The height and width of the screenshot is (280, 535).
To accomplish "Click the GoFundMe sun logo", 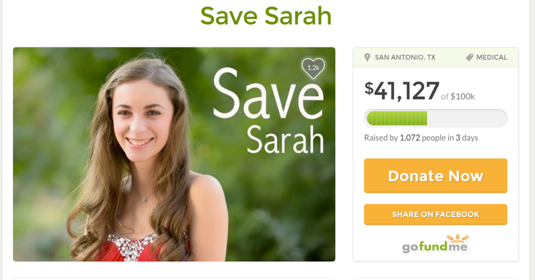I will click(458, 238).
